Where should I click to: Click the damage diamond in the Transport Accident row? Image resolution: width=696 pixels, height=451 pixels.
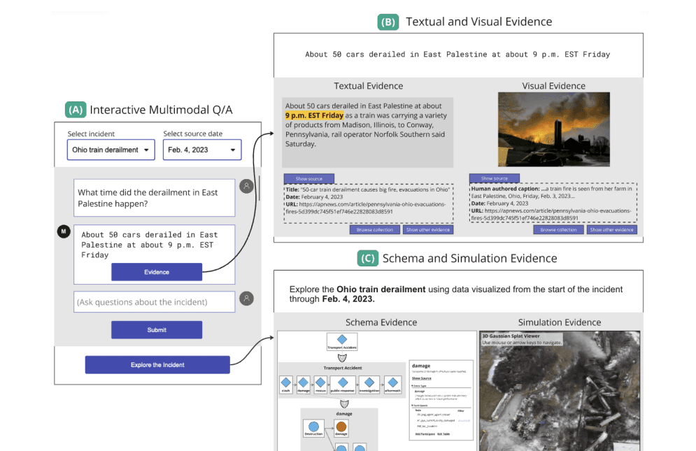click(304, 382)
